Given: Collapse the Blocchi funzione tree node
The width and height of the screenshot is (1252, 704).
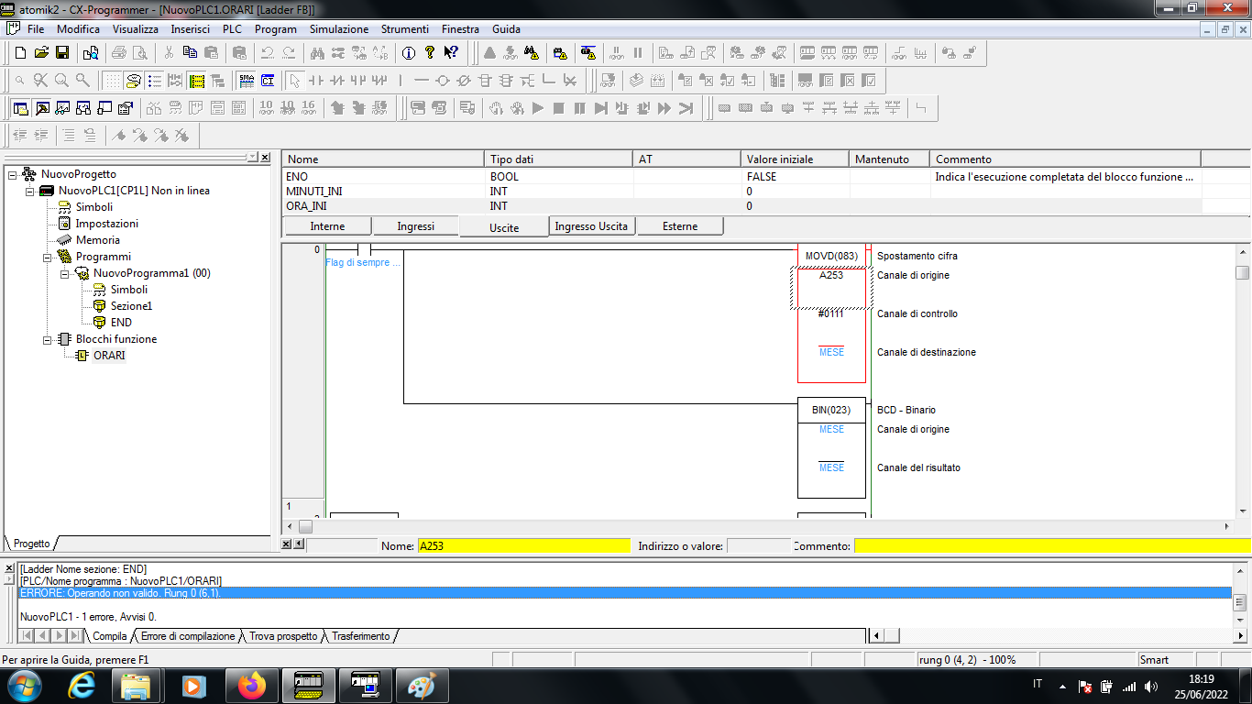Looking at the screenshot, I should pyautogui.click(x=47, y=339).
